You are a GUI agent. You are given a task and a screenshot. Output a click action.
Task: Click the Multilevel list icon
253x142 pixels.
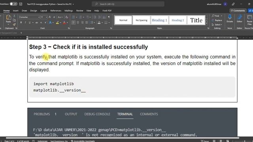coord(87,17)
